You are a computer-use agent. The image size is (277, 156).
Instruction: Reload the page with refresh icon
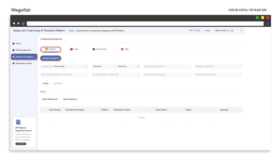23,24
